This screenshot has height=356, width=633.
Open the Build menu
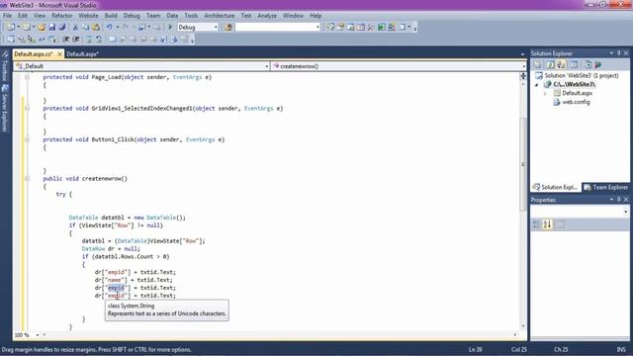pyautogui.click(x=111, y=16)
